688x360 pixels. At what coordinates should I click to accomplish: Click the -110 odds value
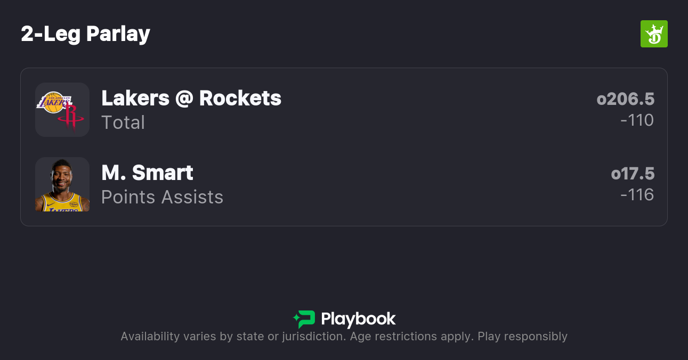[637, 120]
